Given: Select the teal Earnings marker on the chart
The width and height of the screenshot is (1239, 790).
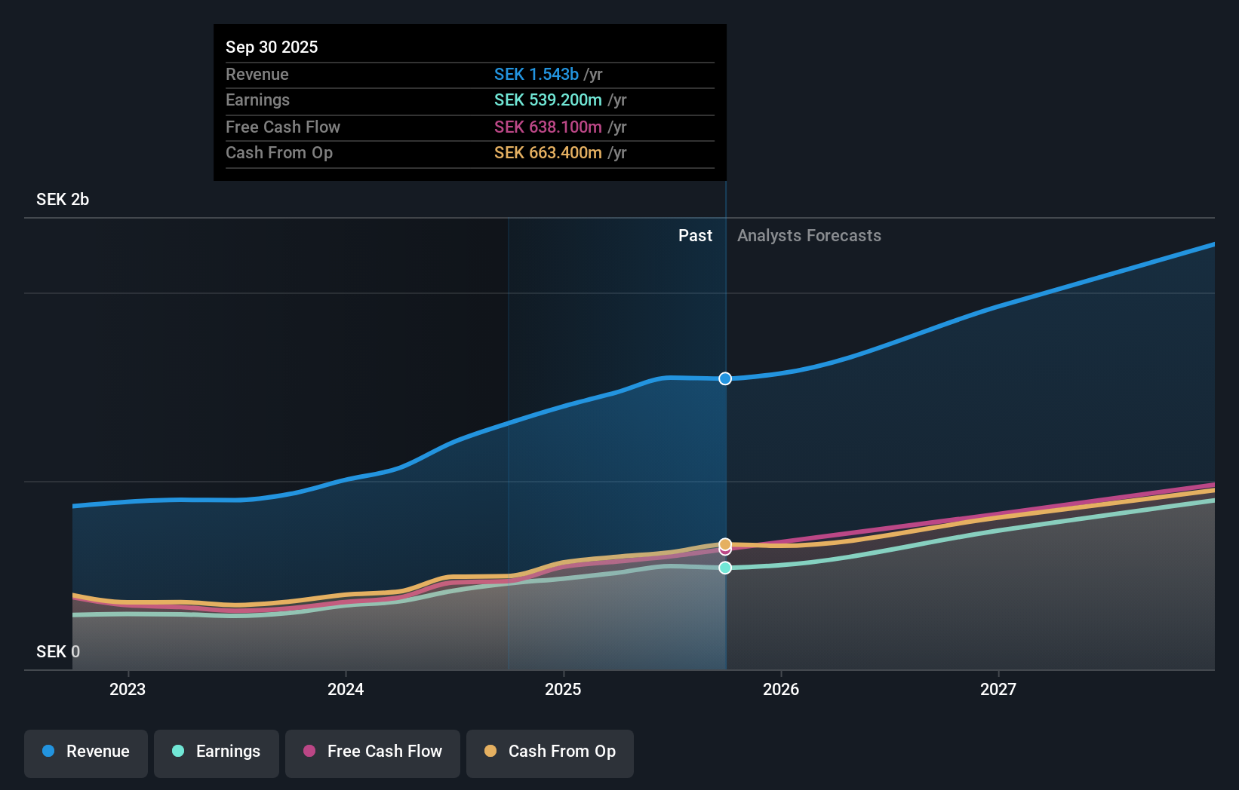Looking at the screenshot, I should click(x=724, y=568).
